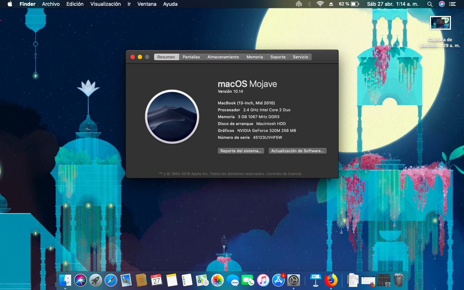Image resolution: width=464 pixels, height=290 pixels.
Task: Open Firefox icon in dock
Action: (x=331, y=280)
